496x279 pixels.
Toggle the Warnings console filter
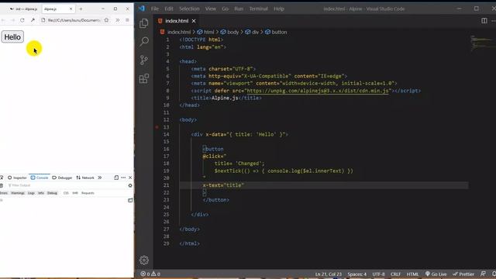[x=18, y=193]
